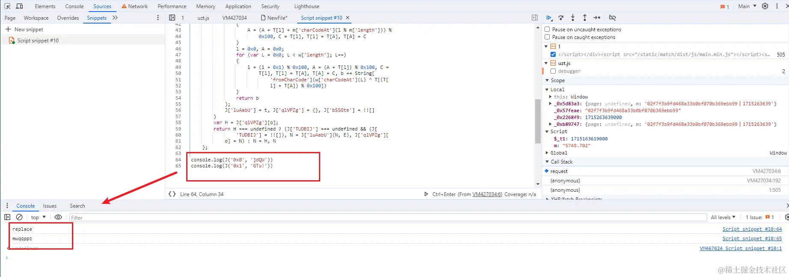This screenshot has width=789, height=277.
Task: Toggle the navigator sidebar icon
Action: tap(172, 18)
